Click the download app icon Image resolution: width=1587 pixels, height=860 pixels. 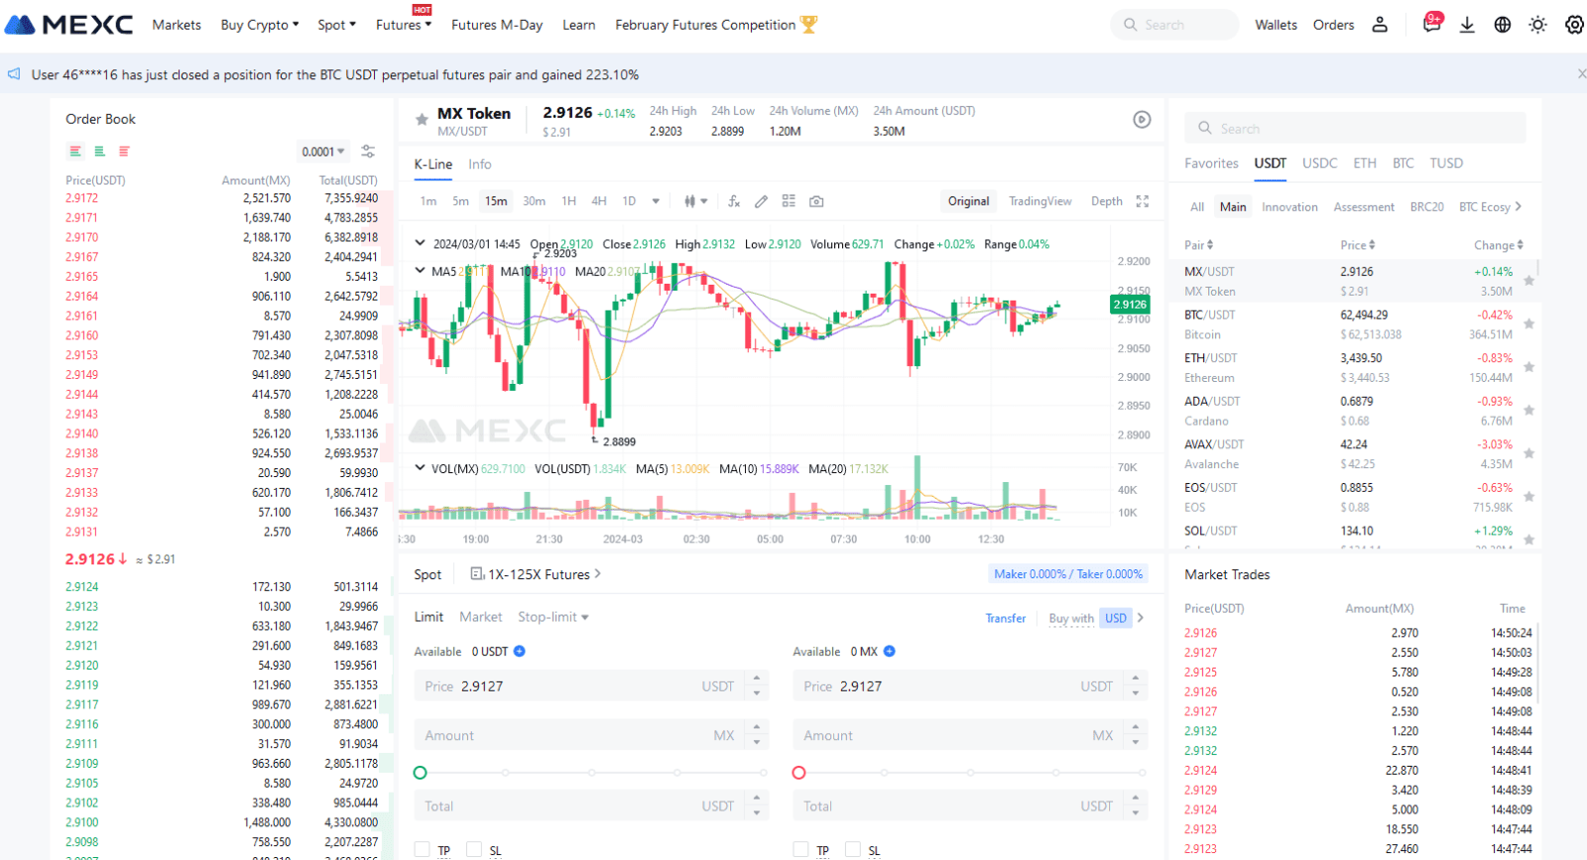1467,25
